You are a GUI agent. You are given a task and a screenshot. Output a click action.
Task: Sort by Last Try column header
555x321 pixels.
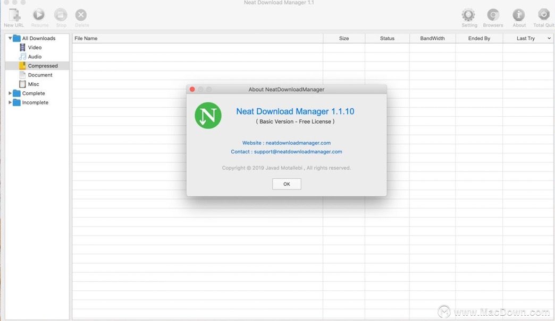[x=526, y=38]
